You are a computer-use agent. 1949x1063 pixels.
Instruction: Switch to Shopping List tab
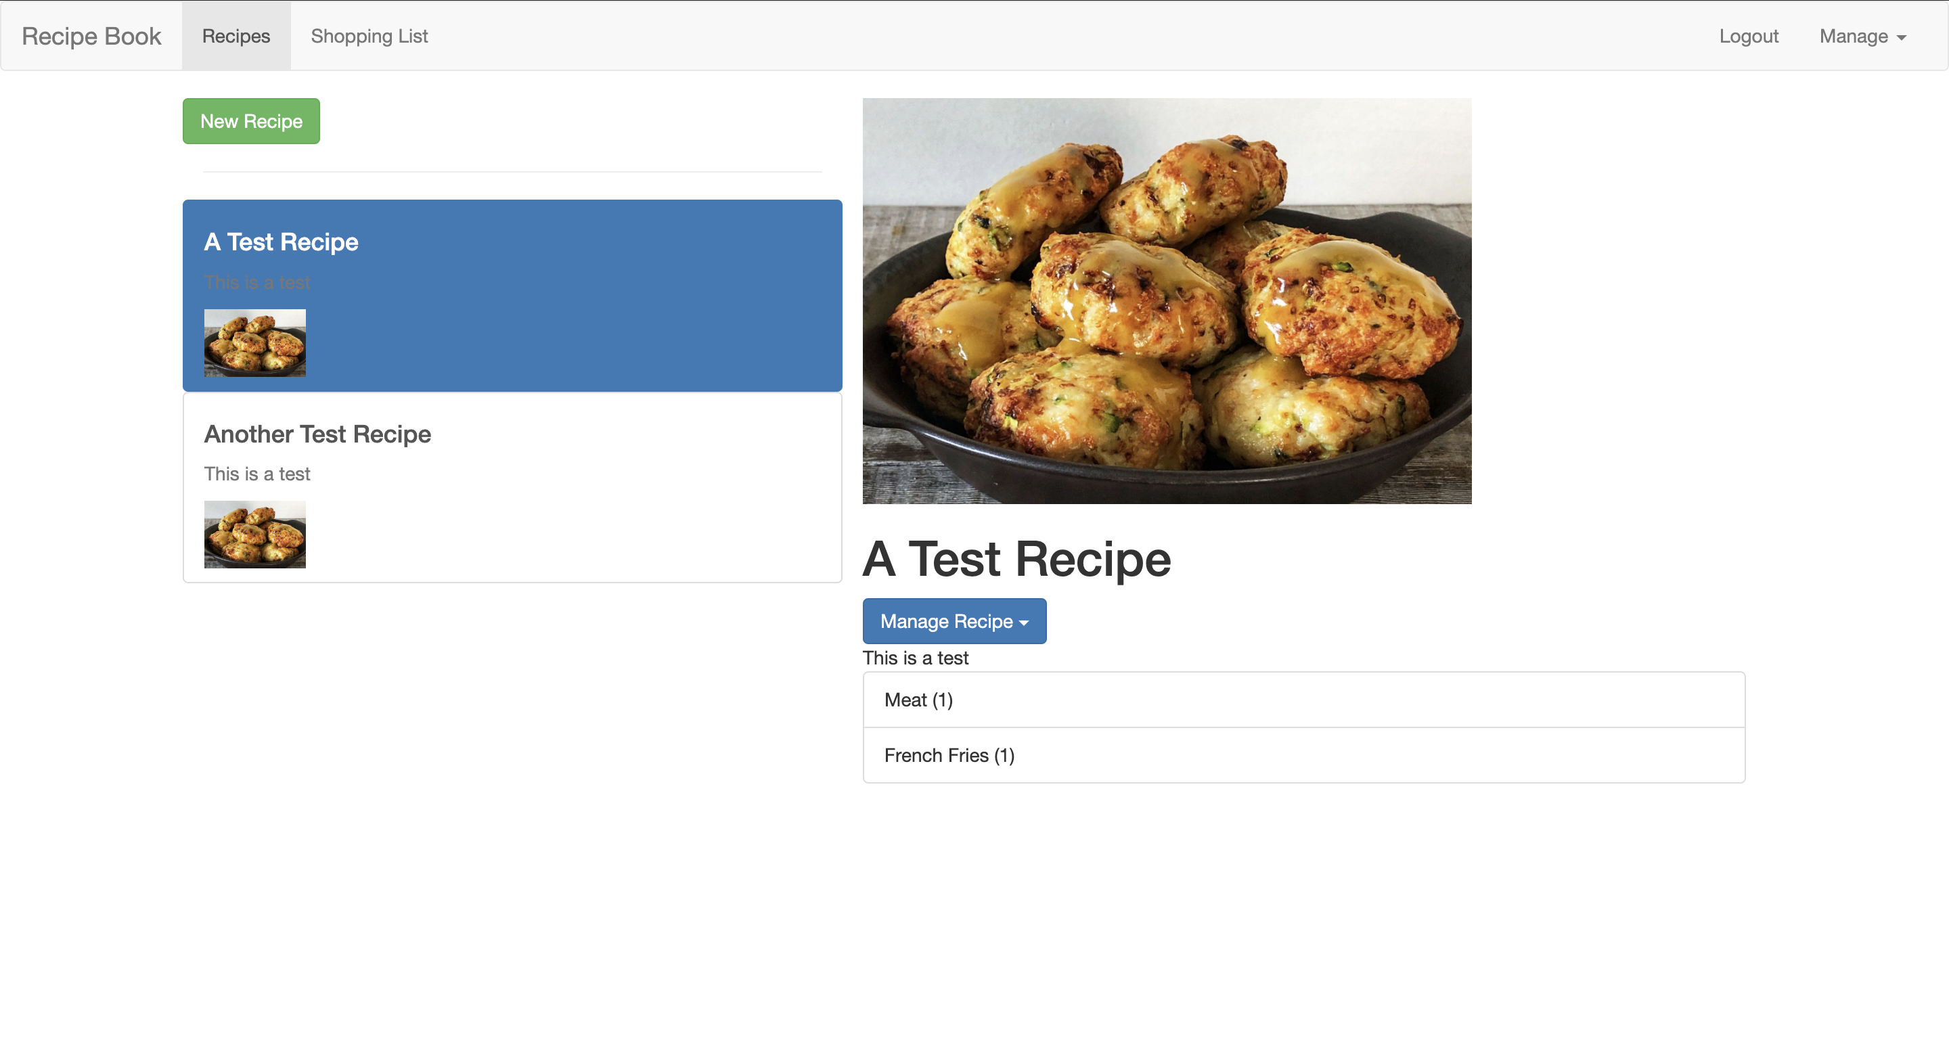(x=369, y=37)
